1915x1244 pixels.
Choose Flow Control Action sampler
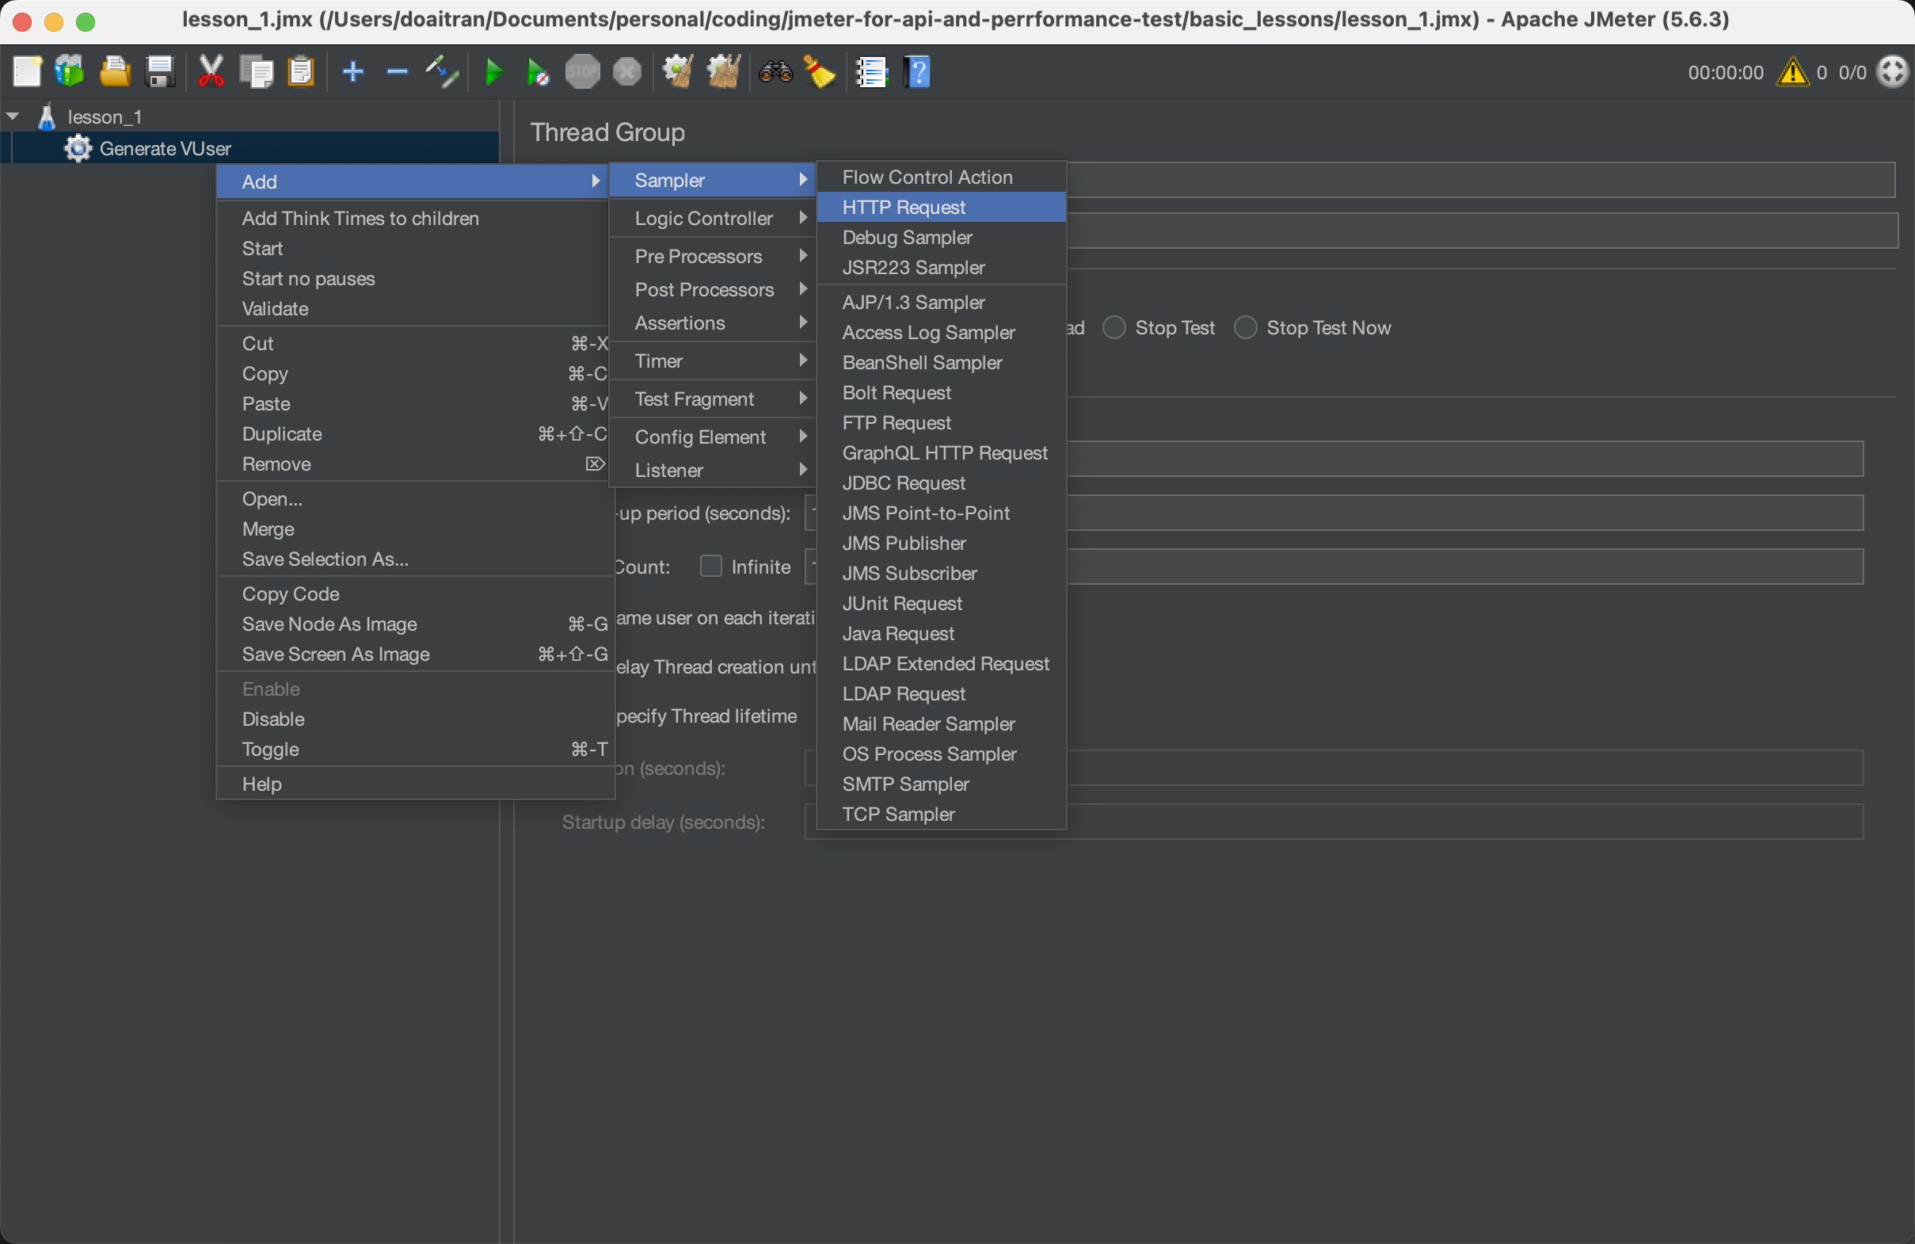click(x=942, y=177)
